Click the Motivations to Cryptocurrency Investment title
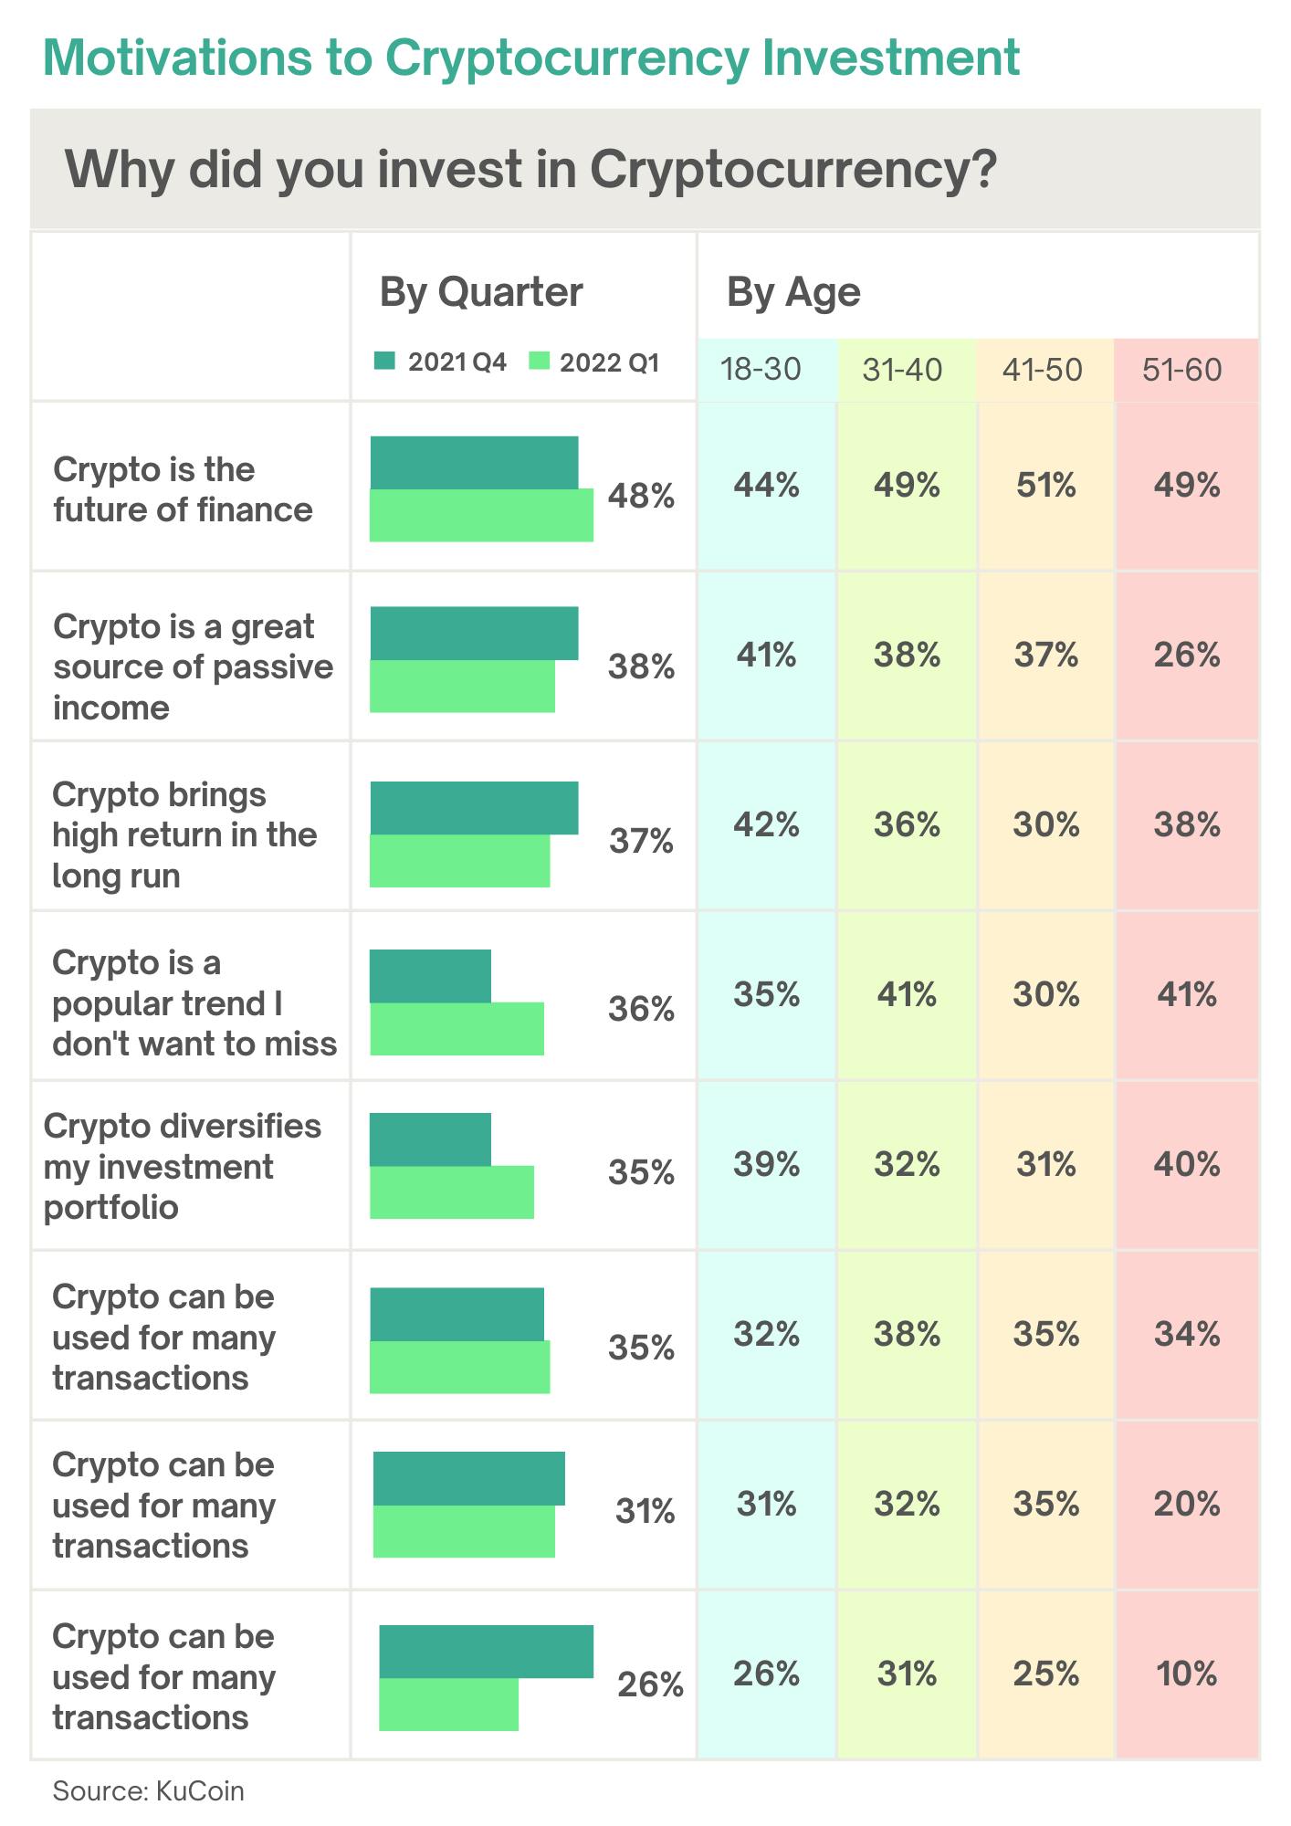 pos(531,58)
